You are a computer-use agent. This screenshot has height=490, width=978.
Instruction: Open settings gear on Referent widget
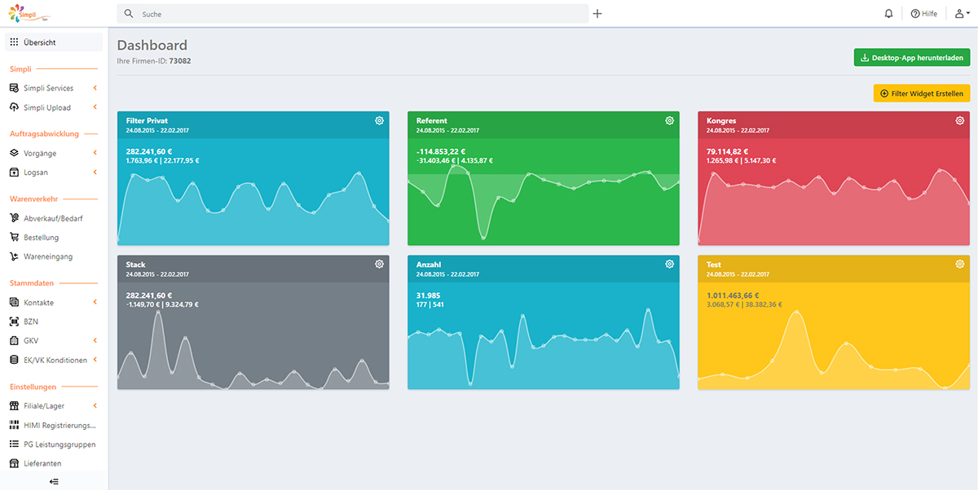[669, 120]
